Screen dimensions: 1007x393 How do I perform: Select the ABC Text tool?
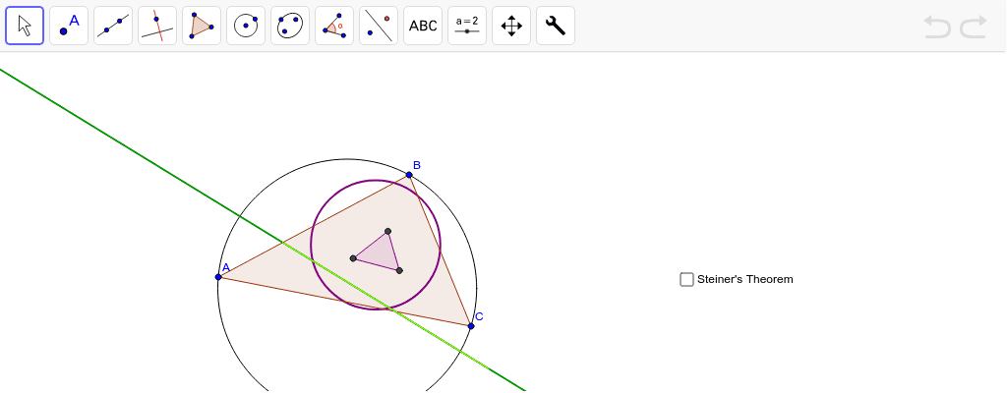(x=423, y=26)
